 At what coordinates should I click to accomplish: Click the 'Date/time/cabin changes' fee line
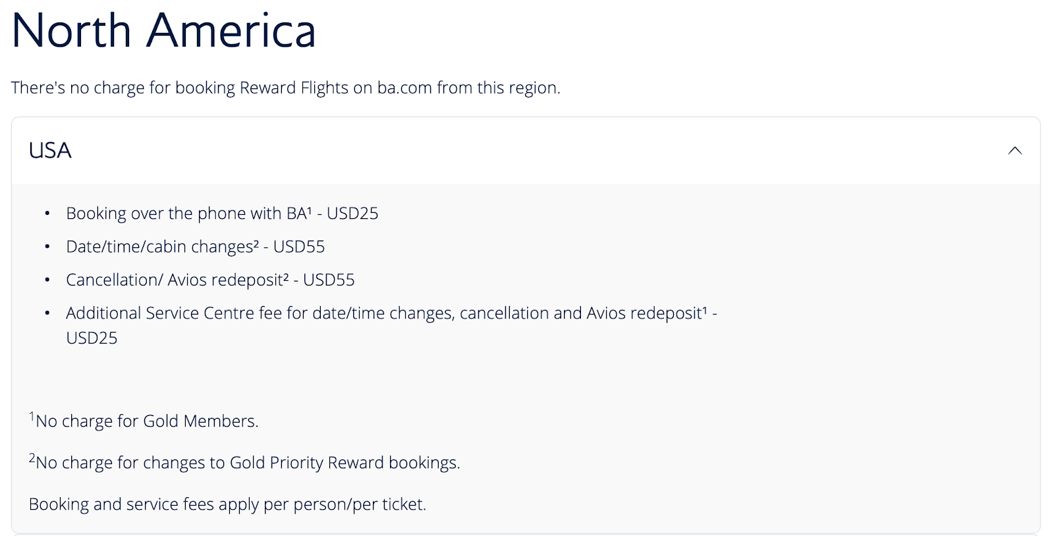click(196, 247)
